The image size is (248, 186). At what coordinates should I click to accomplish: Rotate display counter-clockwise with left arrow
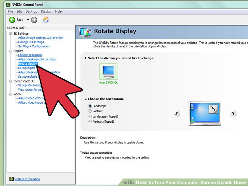[177, 113]
